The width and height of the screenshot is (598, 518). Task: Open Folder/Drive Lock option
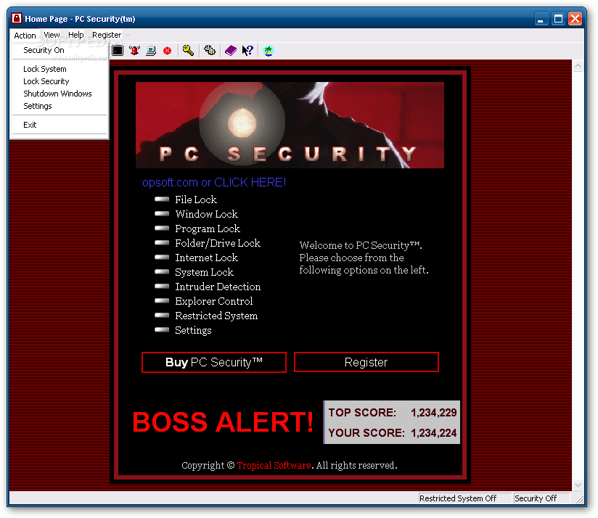coord(218,243)
